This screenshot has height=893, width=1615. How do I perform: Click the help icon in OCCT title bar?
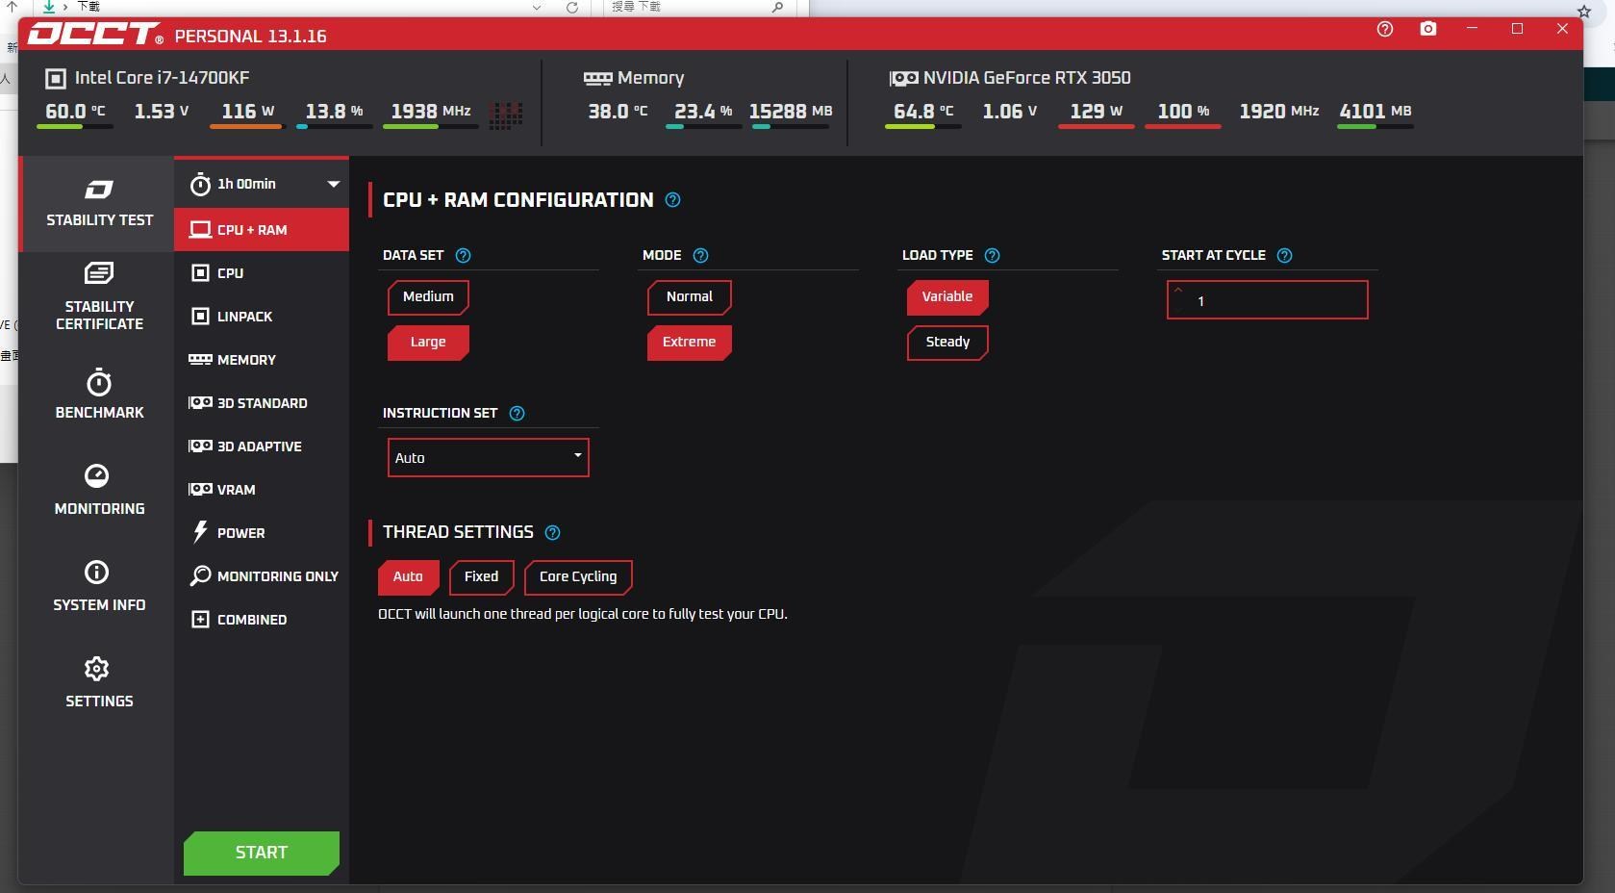pyautogui.click(x=1385, y=29)
